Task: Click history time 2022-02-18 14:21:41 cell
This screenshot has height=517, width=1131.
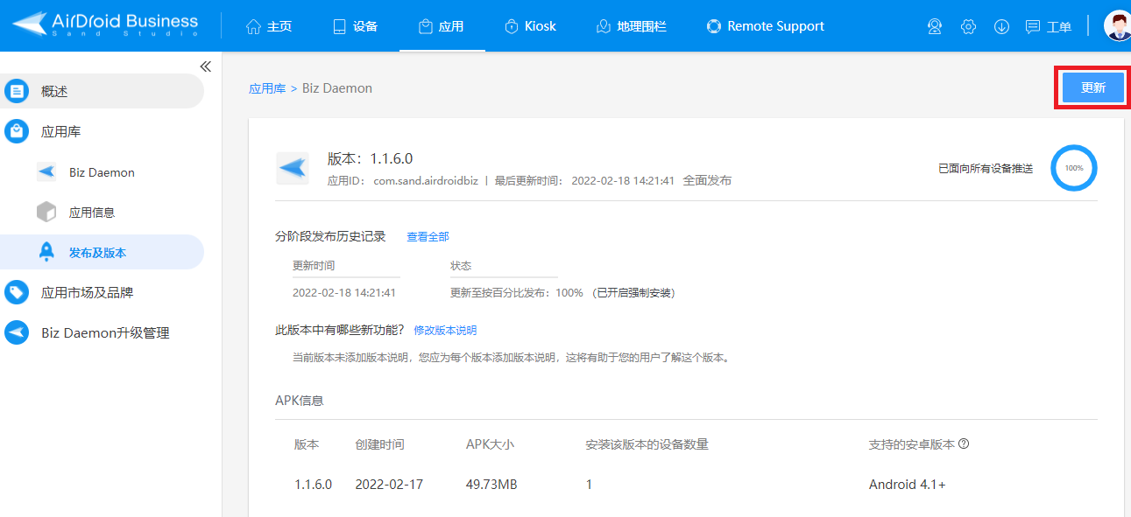Action: pos(344,292)
